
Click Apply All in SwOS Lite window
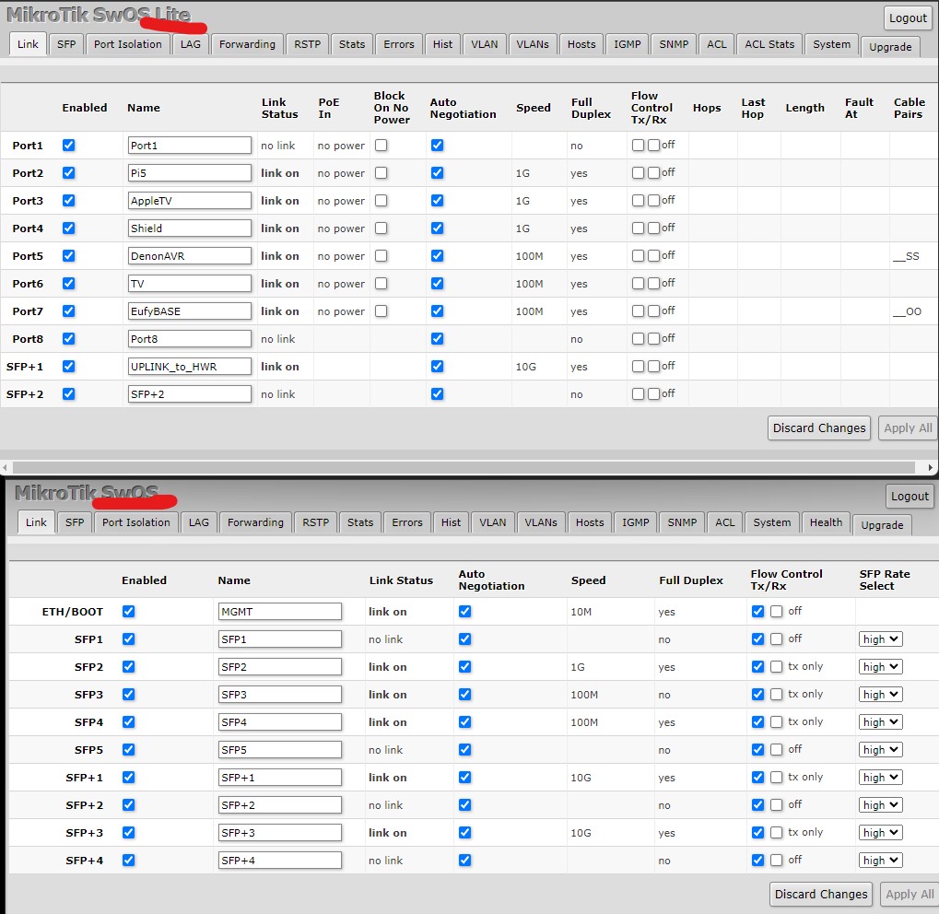908,428
